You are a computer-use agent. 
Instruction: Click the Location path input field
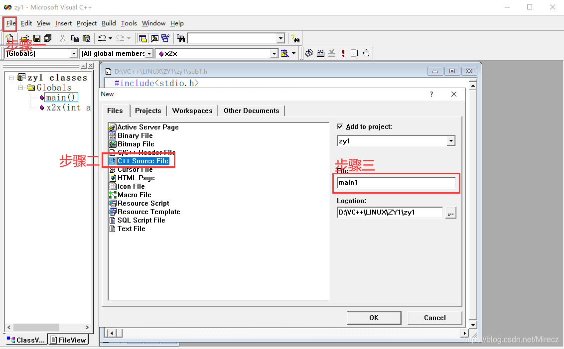click(390, 213)
